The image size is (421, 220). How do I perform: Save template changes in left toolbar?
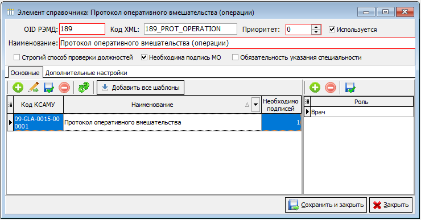[49, 88]
